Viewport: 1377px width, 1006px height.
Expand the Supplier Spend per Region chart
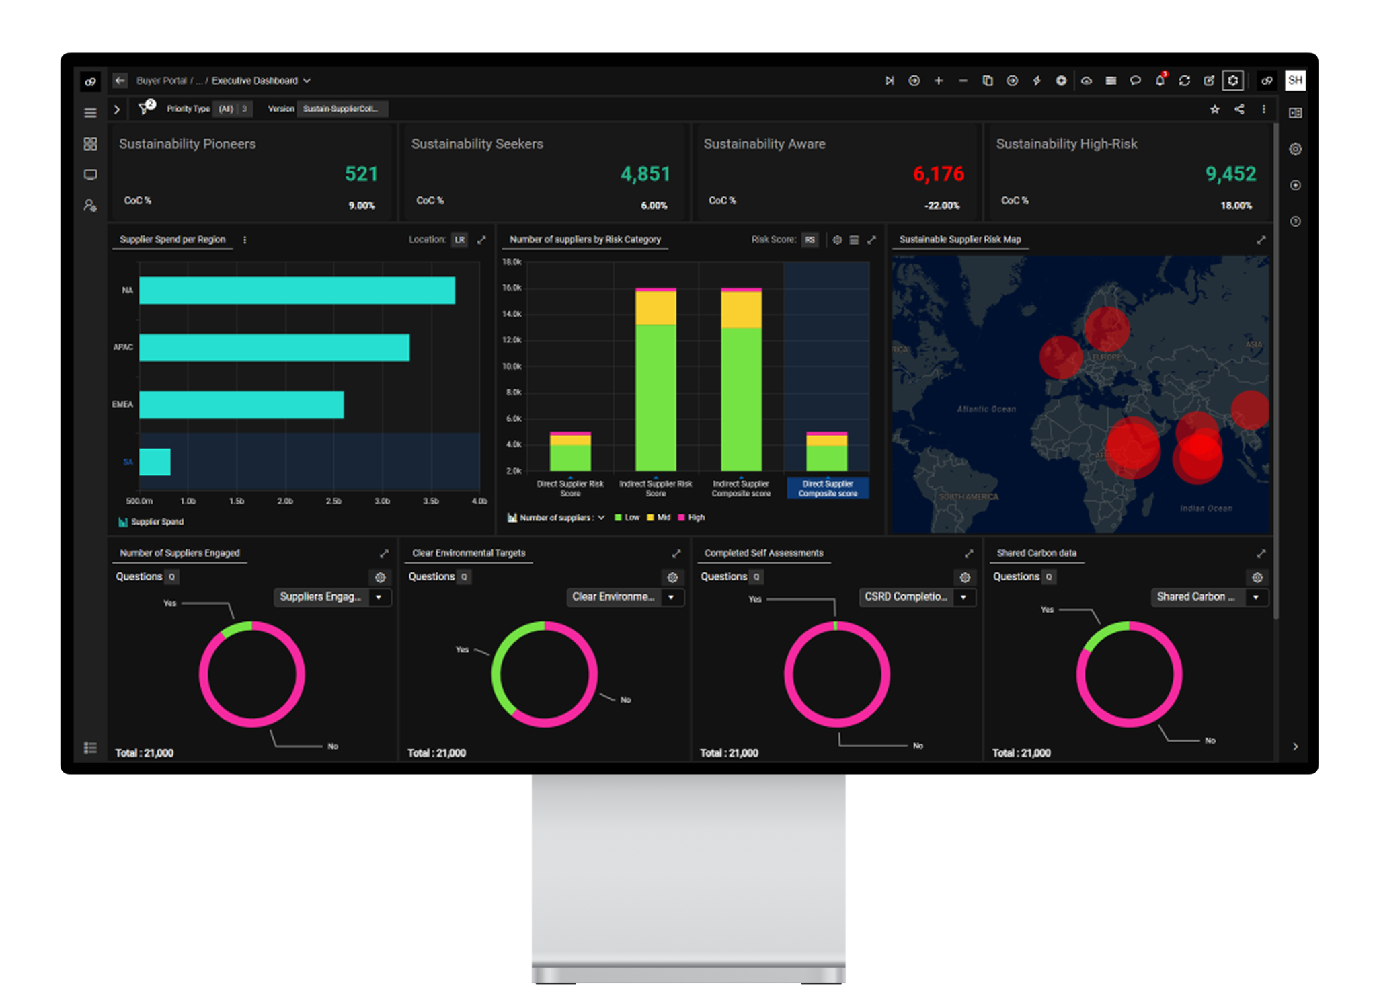click(481, 240)
